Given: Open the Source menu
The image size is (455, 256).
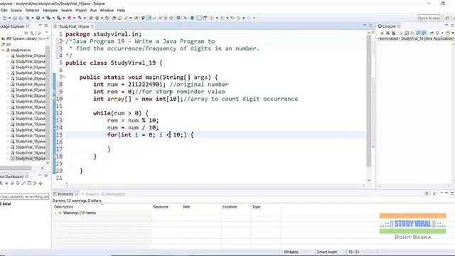Looking at the screenshot, I should pyautogui.click(x=16, y=10).
